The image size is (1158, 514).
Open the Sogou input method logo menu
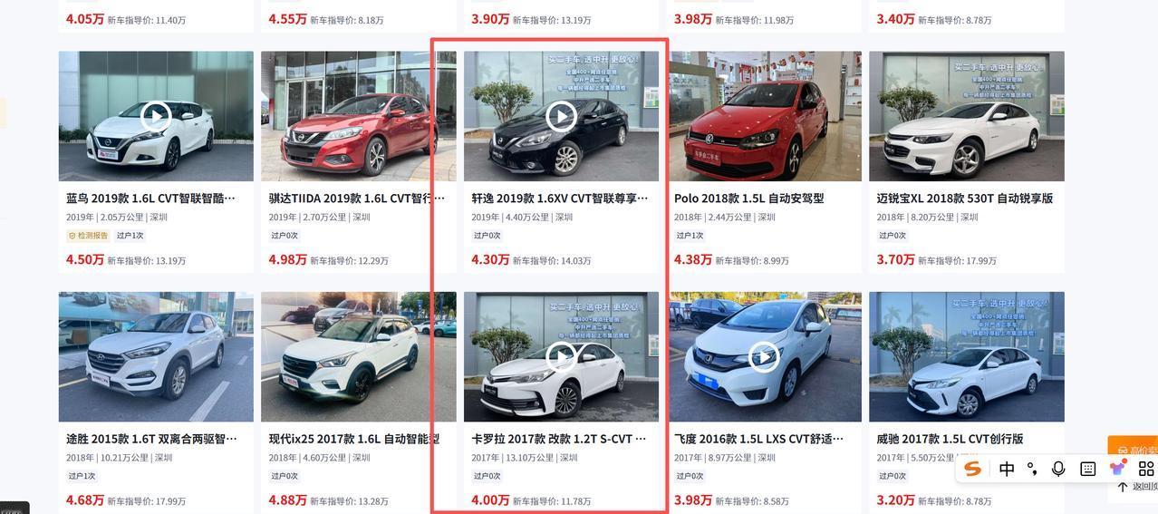[973, 469]
